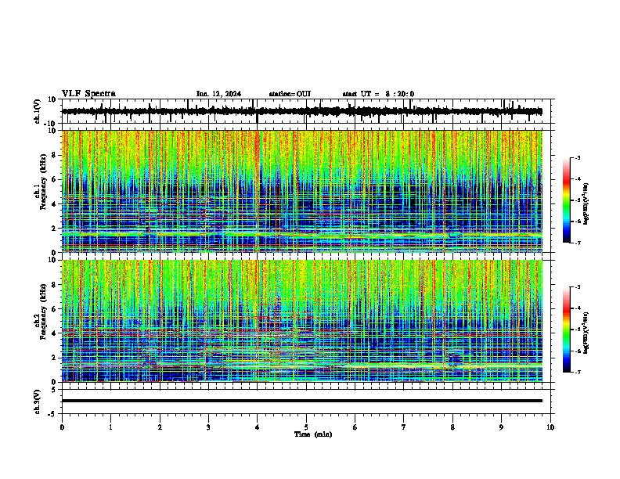The width and height of the screenshot is (620, 479).
Task: Click the ch.2 spectrogram color scale bar
Action: tap(566, 330)
